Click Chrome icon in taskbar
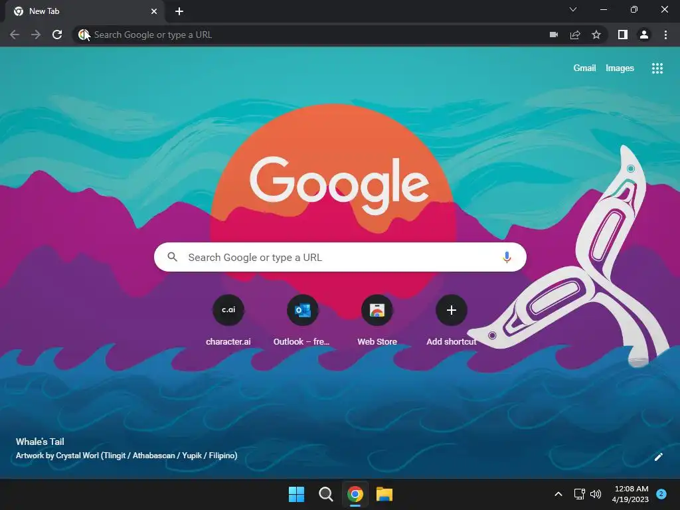 [355, 494]
